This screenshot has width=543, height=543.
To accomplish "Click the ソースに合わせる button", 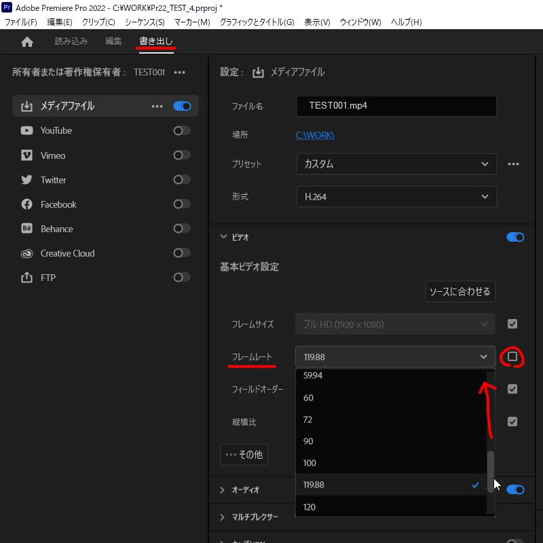I will click(460, 292).
